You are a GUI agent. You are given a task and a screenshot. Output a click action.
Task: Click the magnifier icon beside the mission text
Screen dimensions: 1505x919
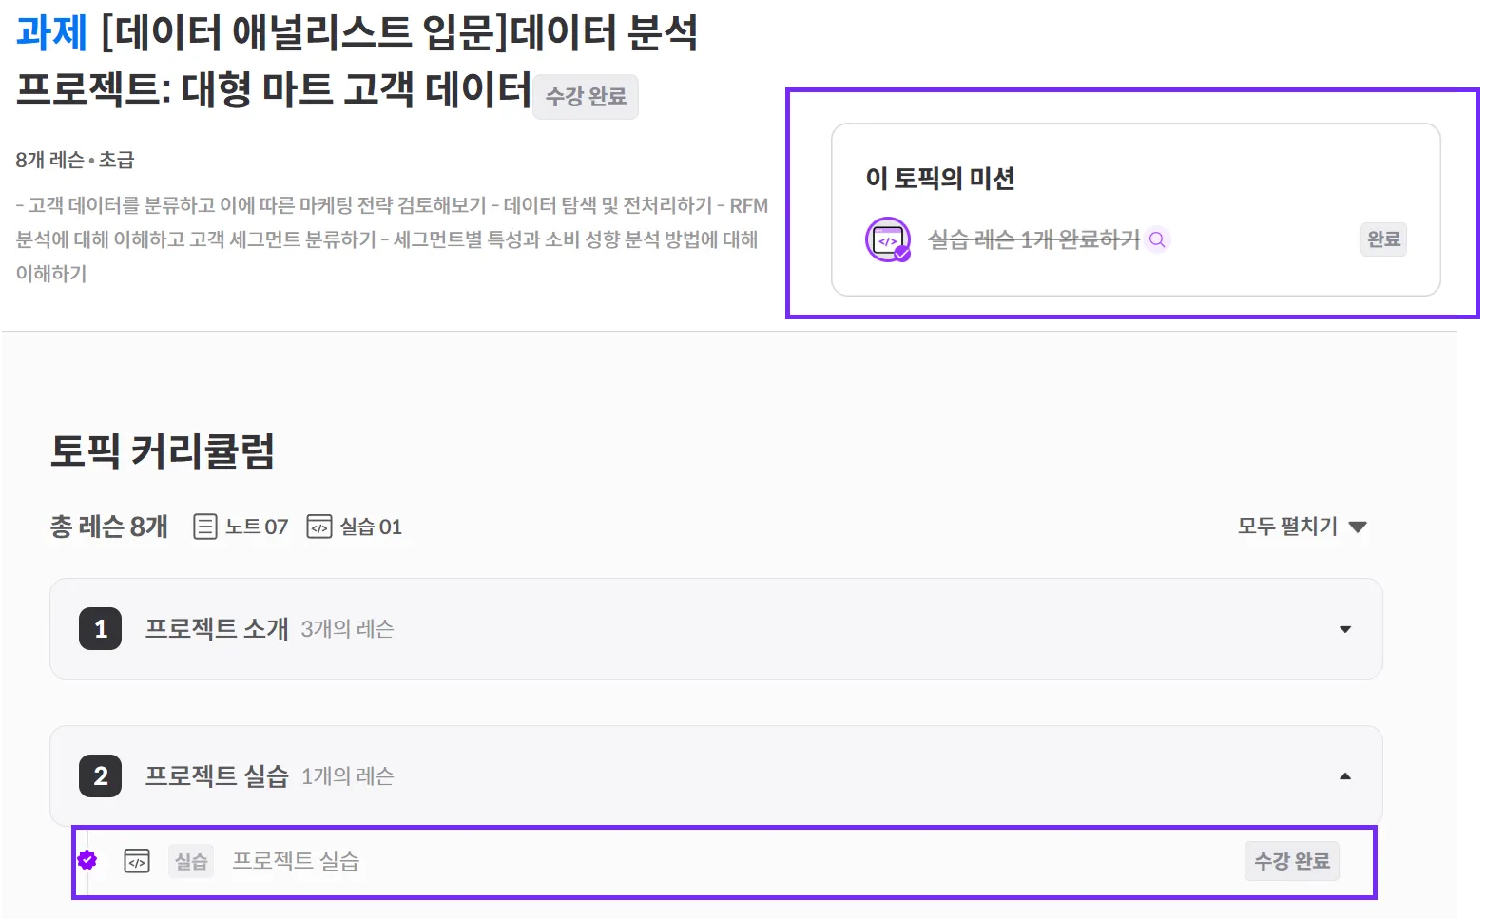[x=1157, y=239]
